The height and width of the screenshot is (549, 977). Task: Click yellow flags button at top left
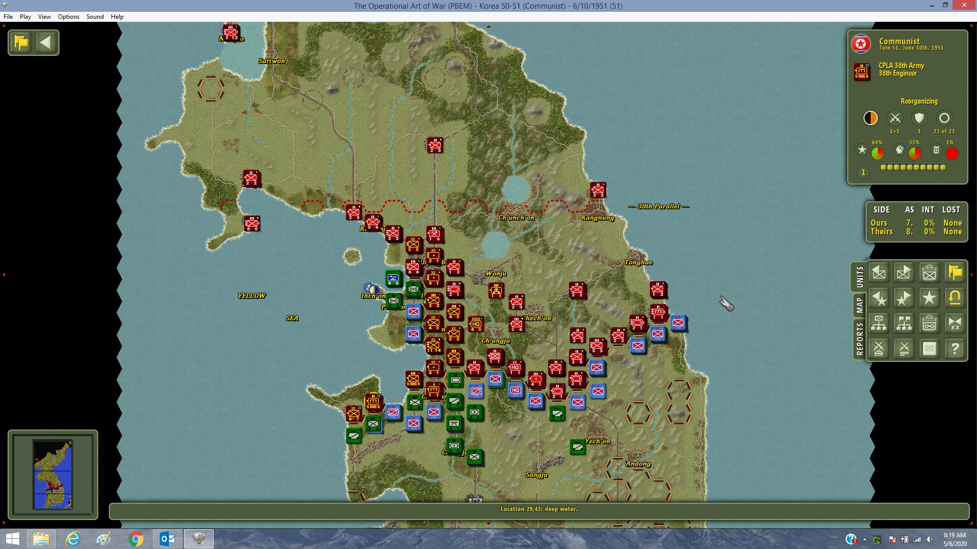21,43
